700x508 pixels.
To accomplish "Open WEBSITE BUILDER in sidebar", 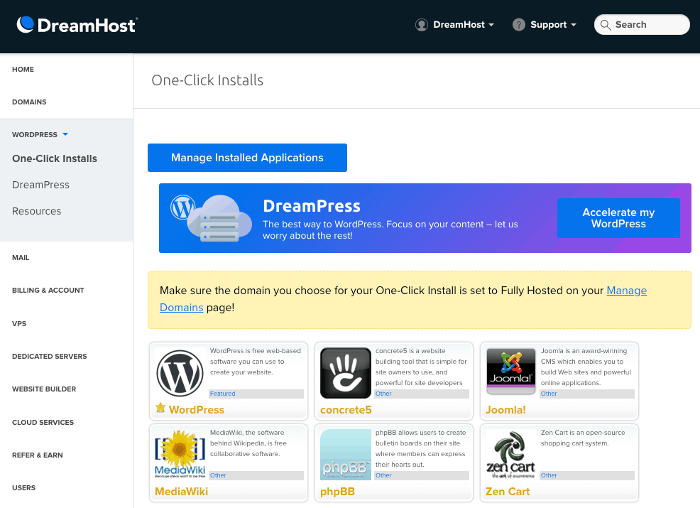I will click(44, 389).
